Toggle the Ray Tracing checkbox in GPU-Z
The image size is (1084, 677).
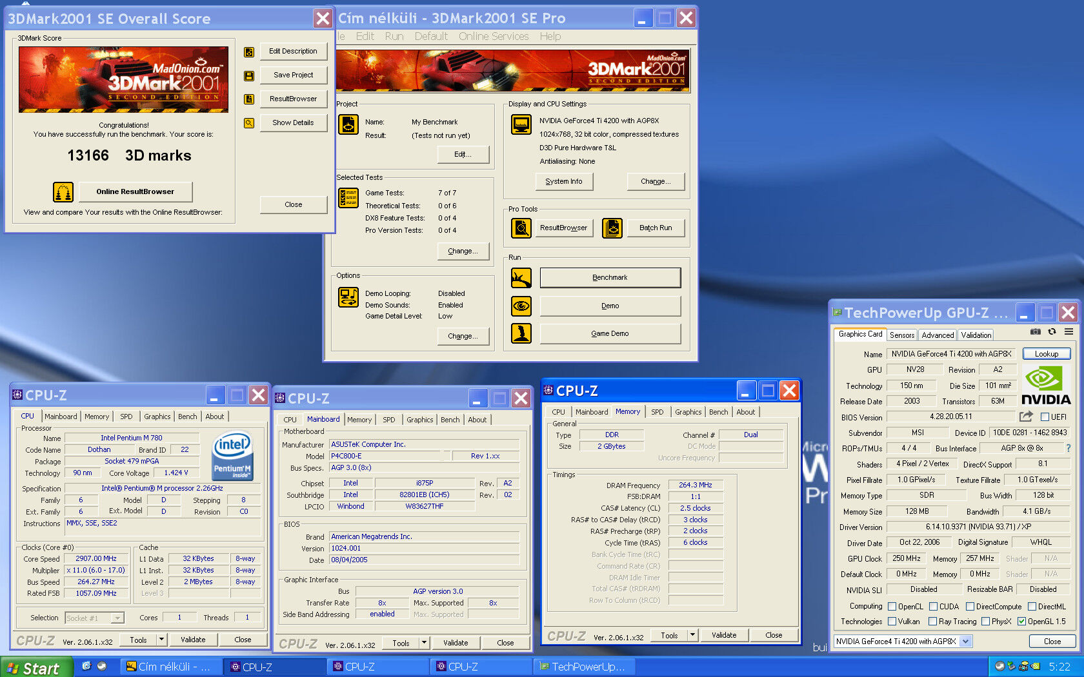pos(933,622)
